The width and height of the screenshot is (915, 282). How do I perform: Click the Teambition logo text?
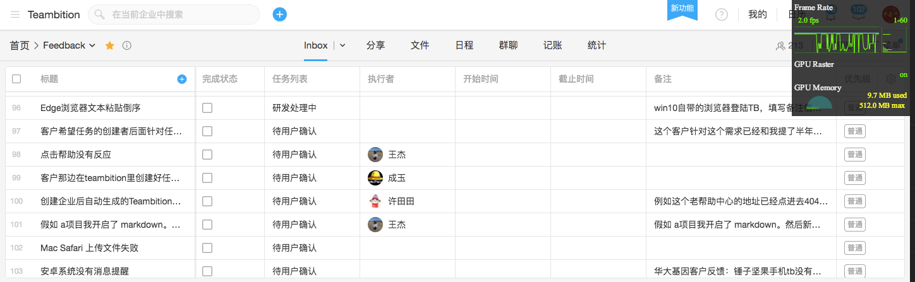pos(54,15)
